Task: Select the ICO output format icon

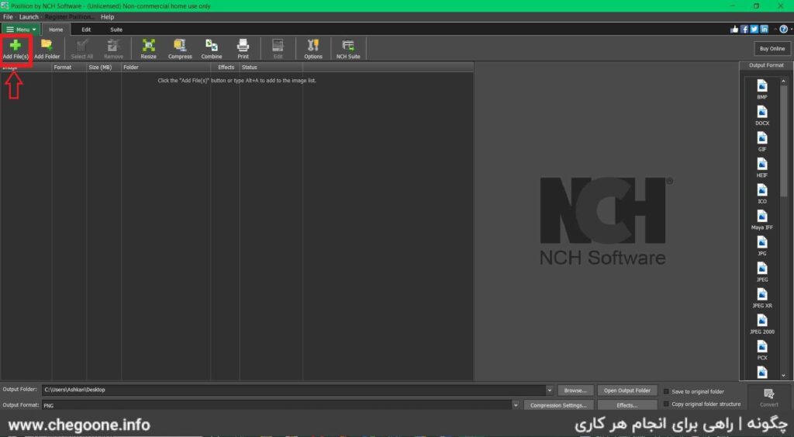Action: 761,193
